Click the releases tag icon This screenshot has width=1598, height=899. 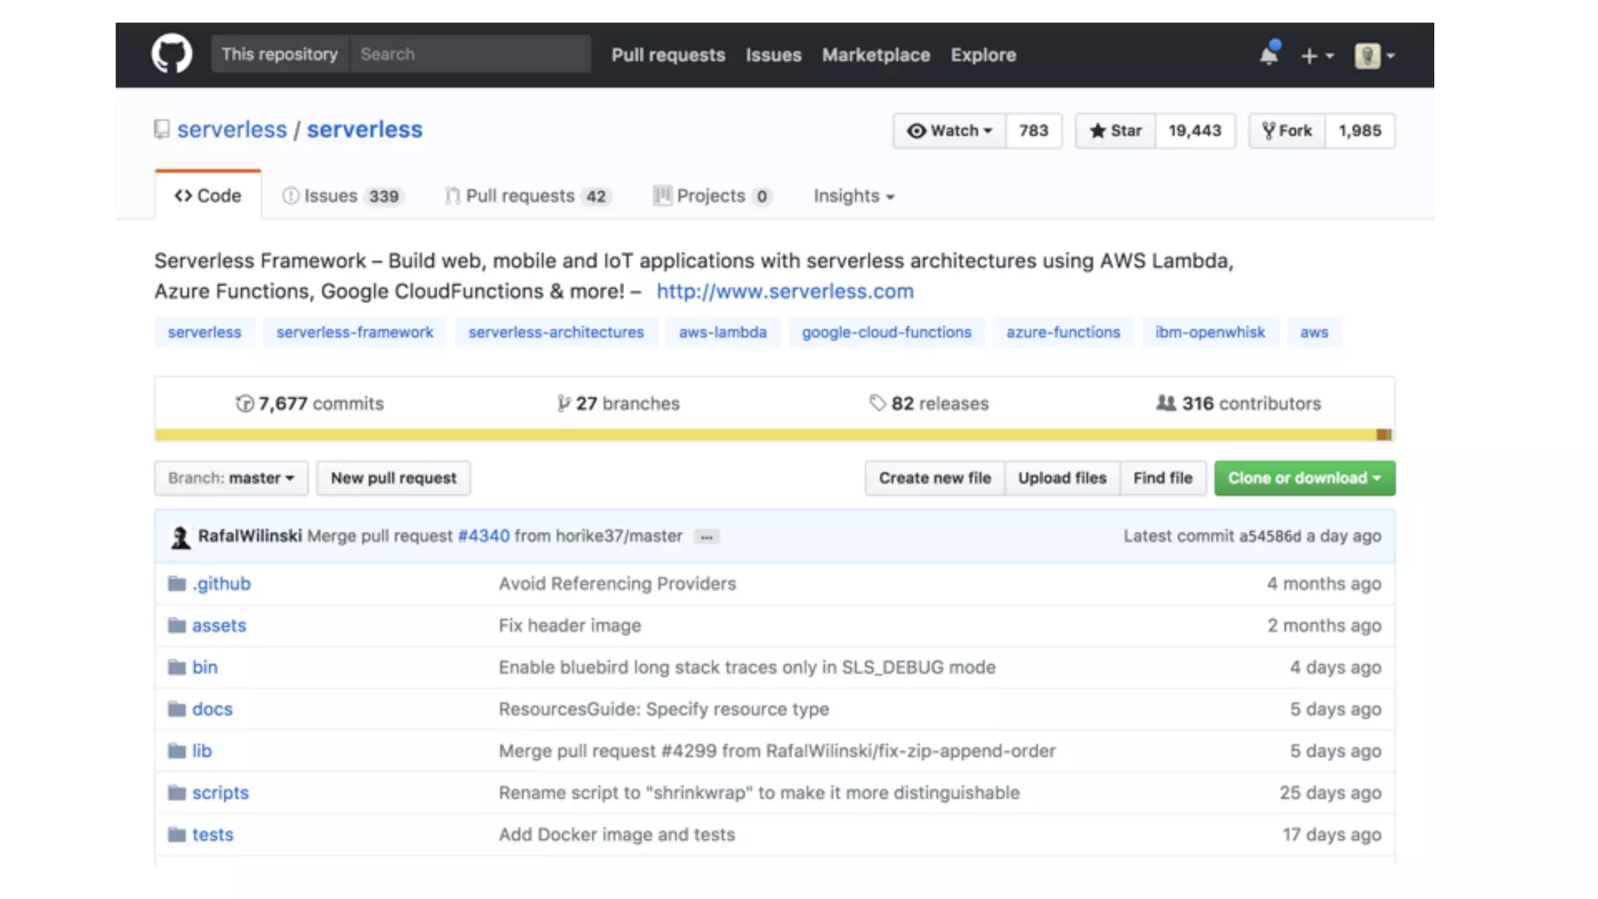point(878,403)
